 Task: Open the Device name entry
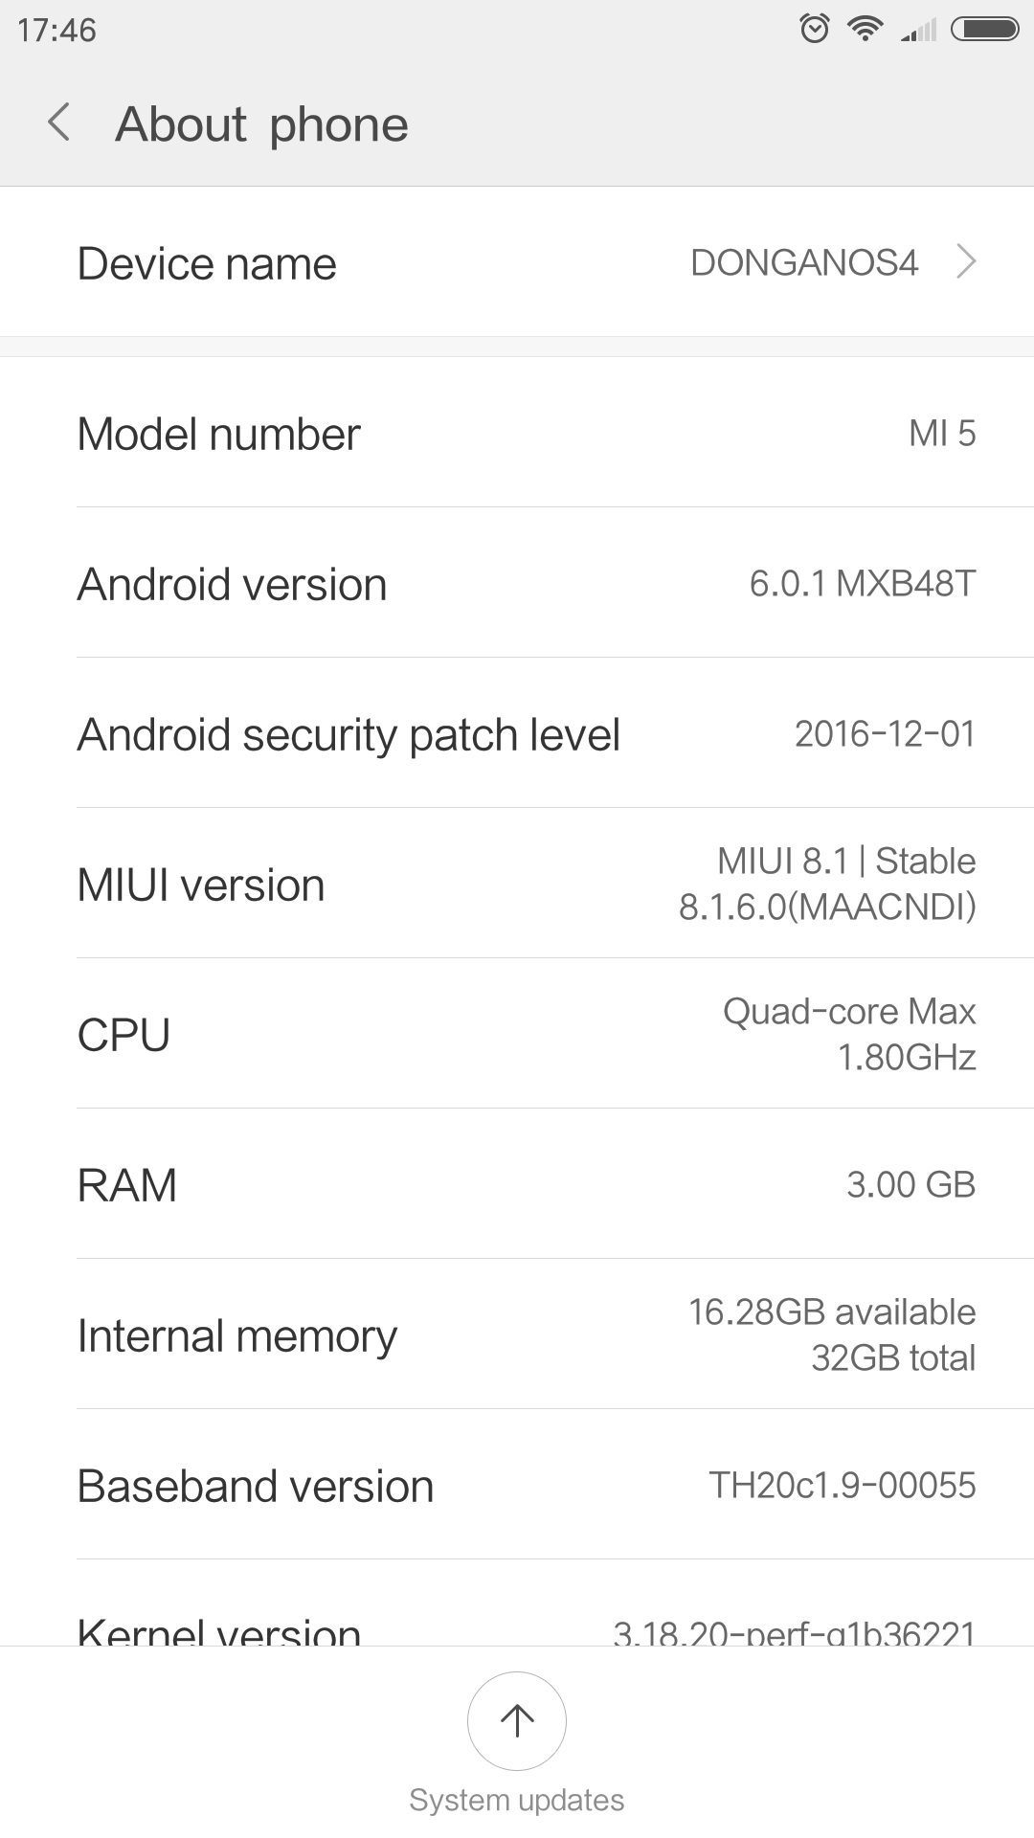tap(517, 262)
